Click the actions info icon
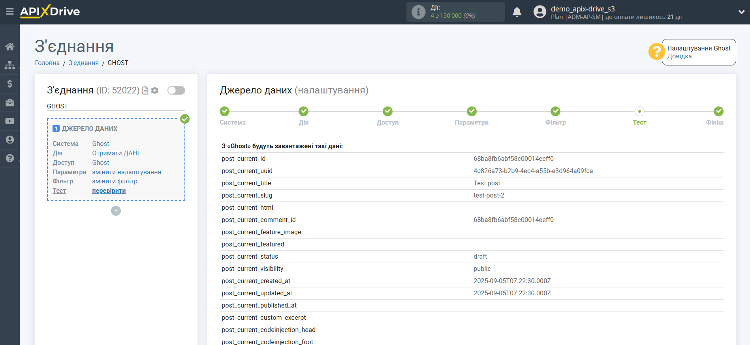 coord(418,12)
